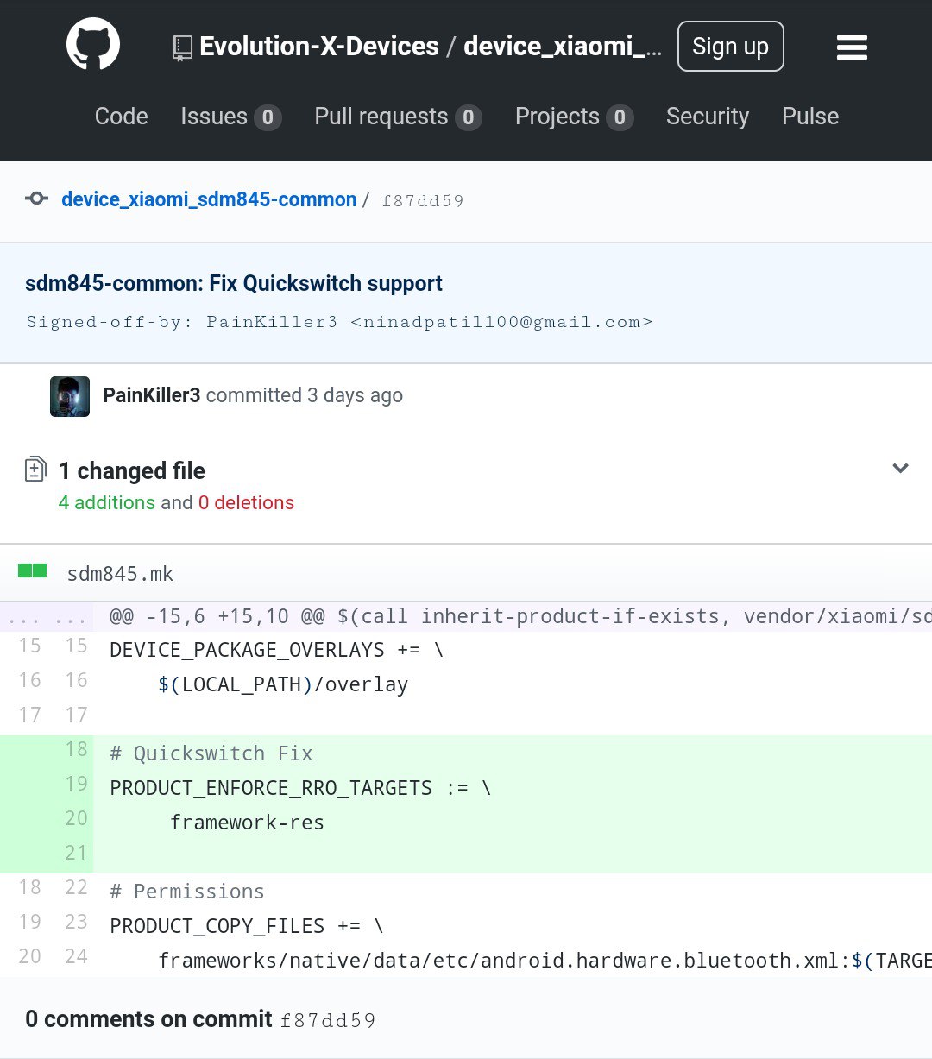Click the '4 additions' text

click(x=107, y=502)
